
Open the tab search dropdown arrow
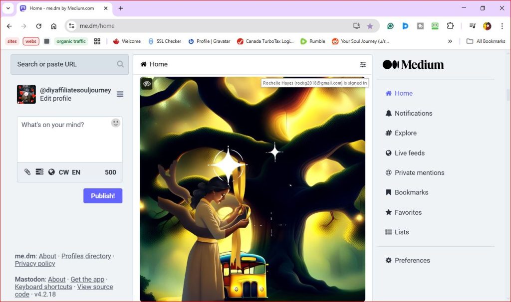point(8,8)
